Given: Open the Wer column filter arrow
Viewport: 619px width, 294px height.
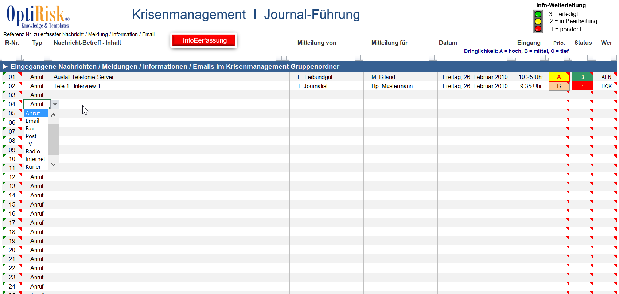Looking at the screenshot, I should pos(614,58).
